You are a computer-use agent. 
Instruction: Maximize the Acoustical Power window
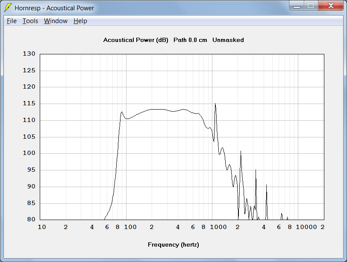pos(311,6)
